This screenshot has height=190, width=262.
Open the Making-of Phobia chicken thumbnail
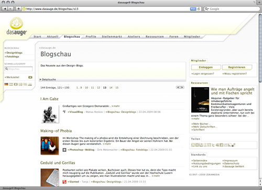click(x=50, y=146)
